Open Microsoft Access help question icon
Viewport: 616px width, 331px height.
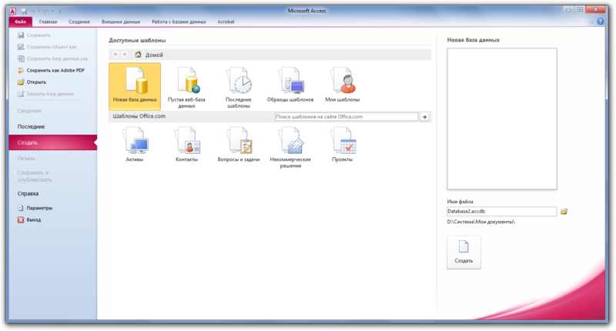tap(601, 22)
